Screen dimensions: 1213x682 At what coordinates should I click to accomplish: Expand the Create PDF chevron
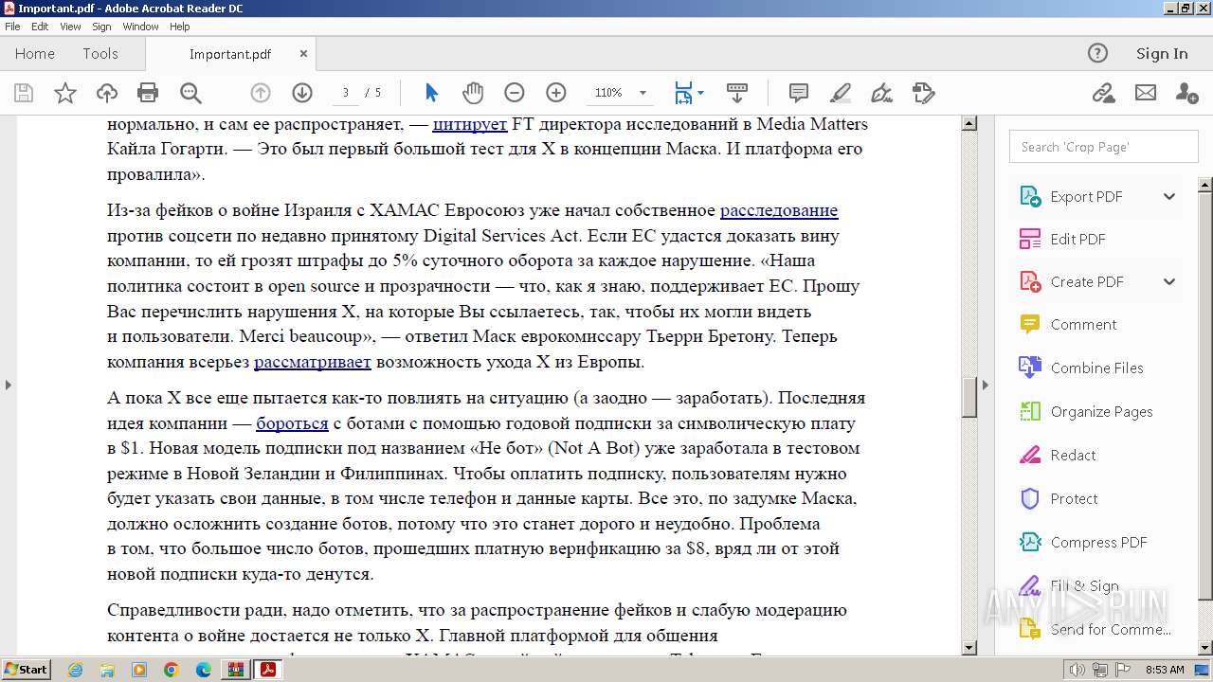(1169, 281)
